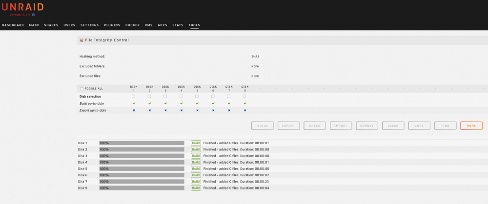Click the SHA2 hashing method value
Viewport: 488px width, 204px height.
(x=255, y=57)
